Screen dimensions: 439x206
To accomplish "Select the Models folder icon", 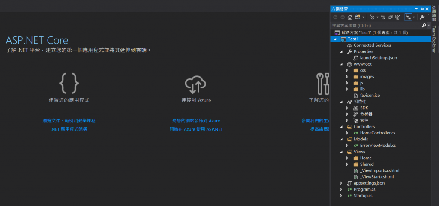I will point(349,139).
